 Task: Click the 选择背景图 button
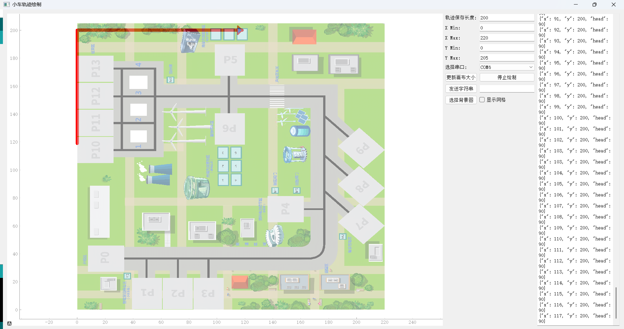tap(461, 100)
